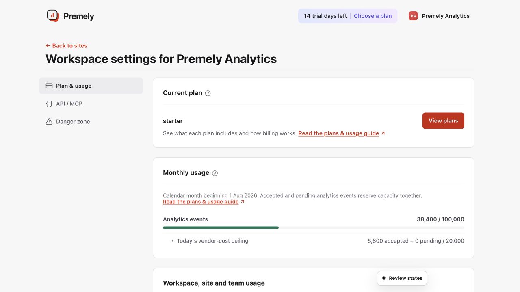Click the Premely wordmark text
This screenshot has width=520, height=292.
(79, 16)
